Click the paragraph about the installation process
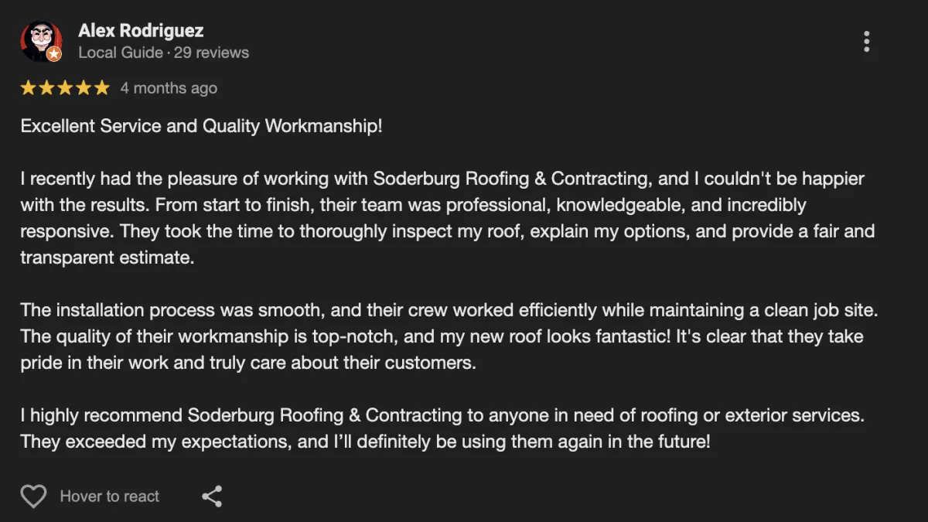The height and width of the screenshot is (522, 928). click(449, 336)
